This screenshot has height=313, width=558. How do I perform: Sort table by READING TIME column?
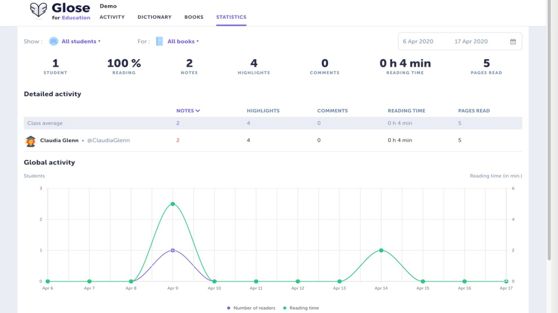pos(406,111)
